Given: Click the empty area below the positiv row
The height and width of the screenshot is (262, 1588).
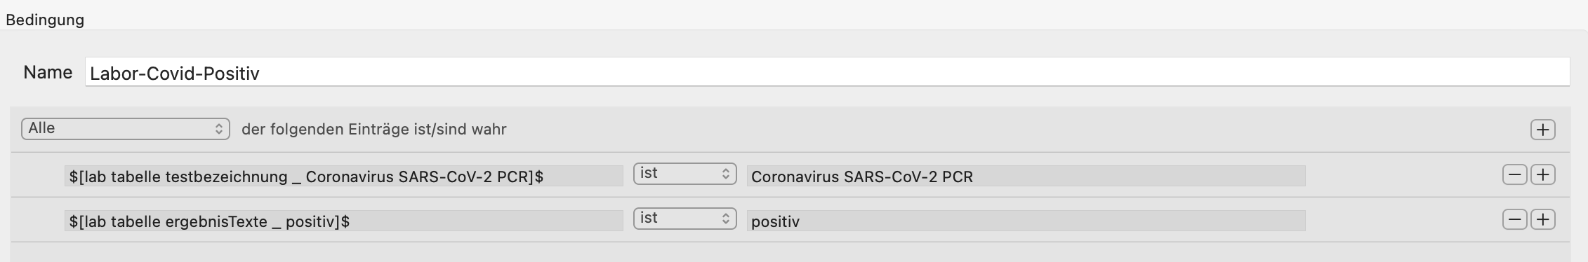Looking at the screenshot, I should (790, 252).
